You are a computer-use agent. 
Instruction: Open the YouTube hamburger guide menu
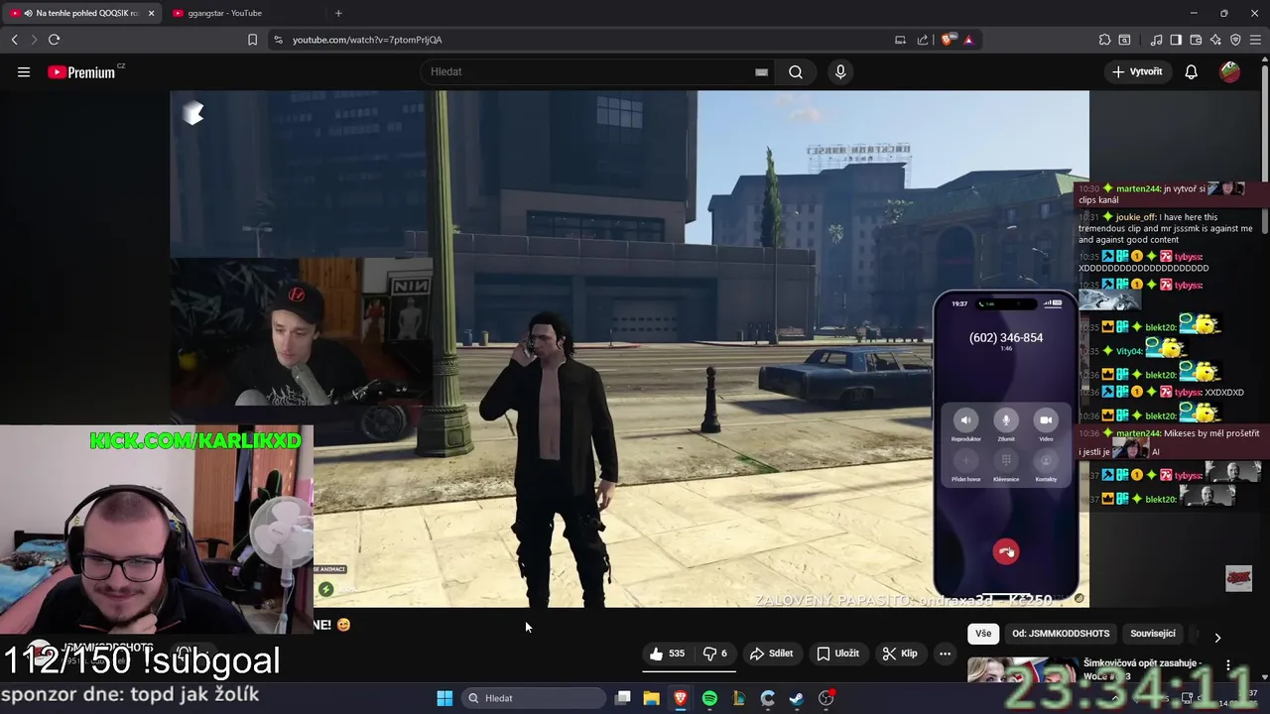24,71
